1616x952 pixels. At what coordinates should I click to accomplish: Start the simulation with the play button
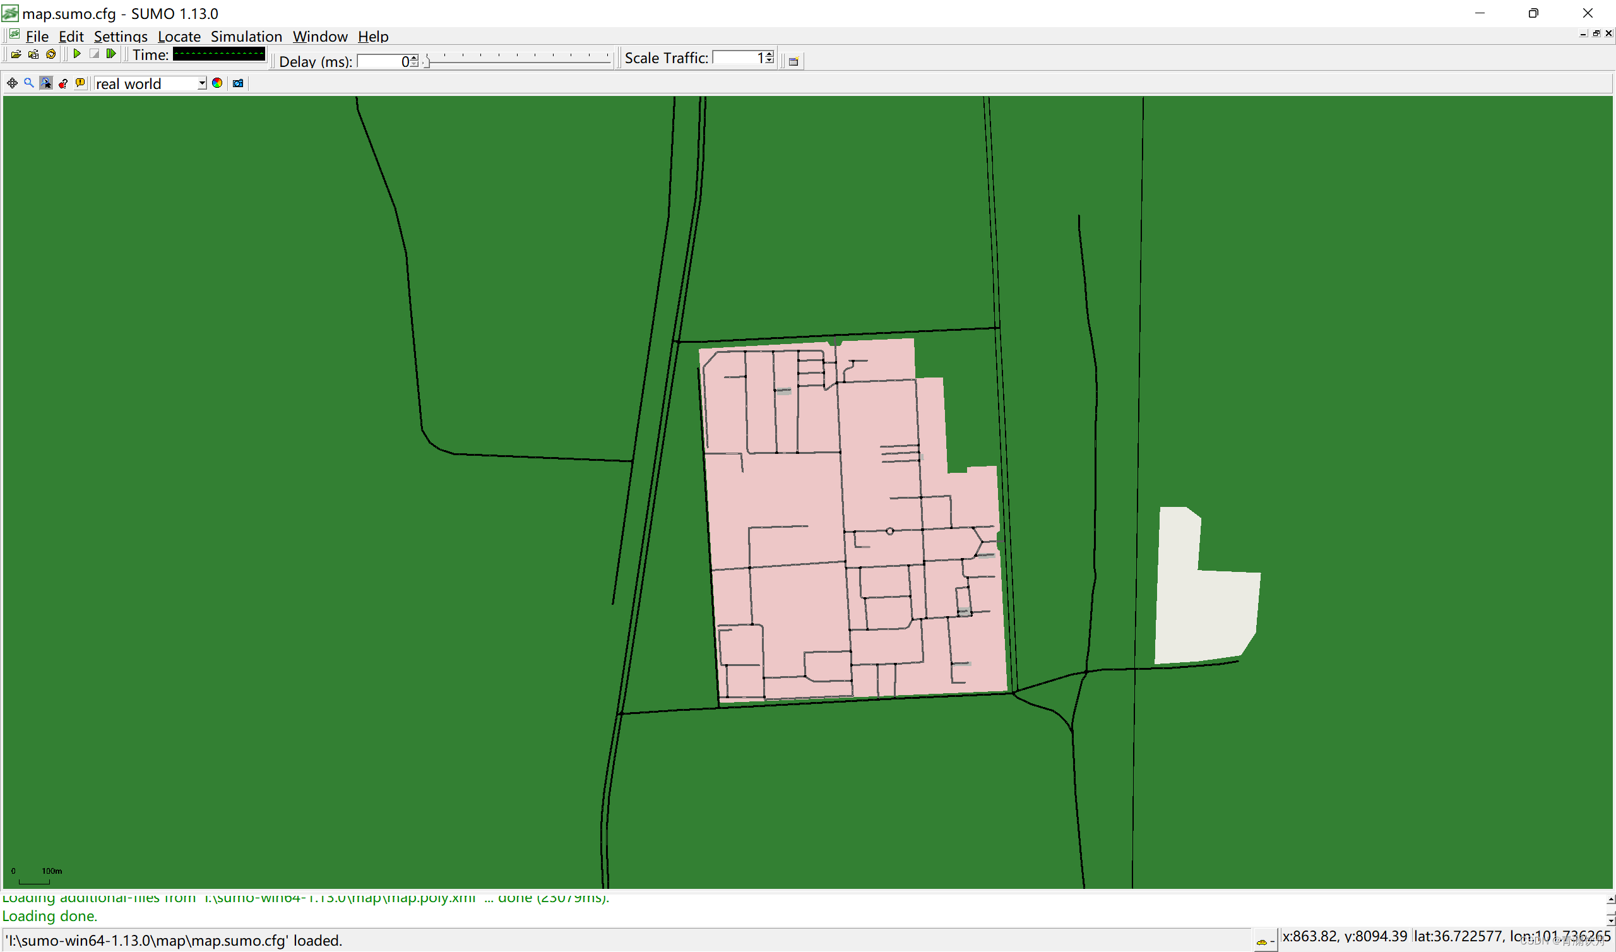(x=77, y=54)
